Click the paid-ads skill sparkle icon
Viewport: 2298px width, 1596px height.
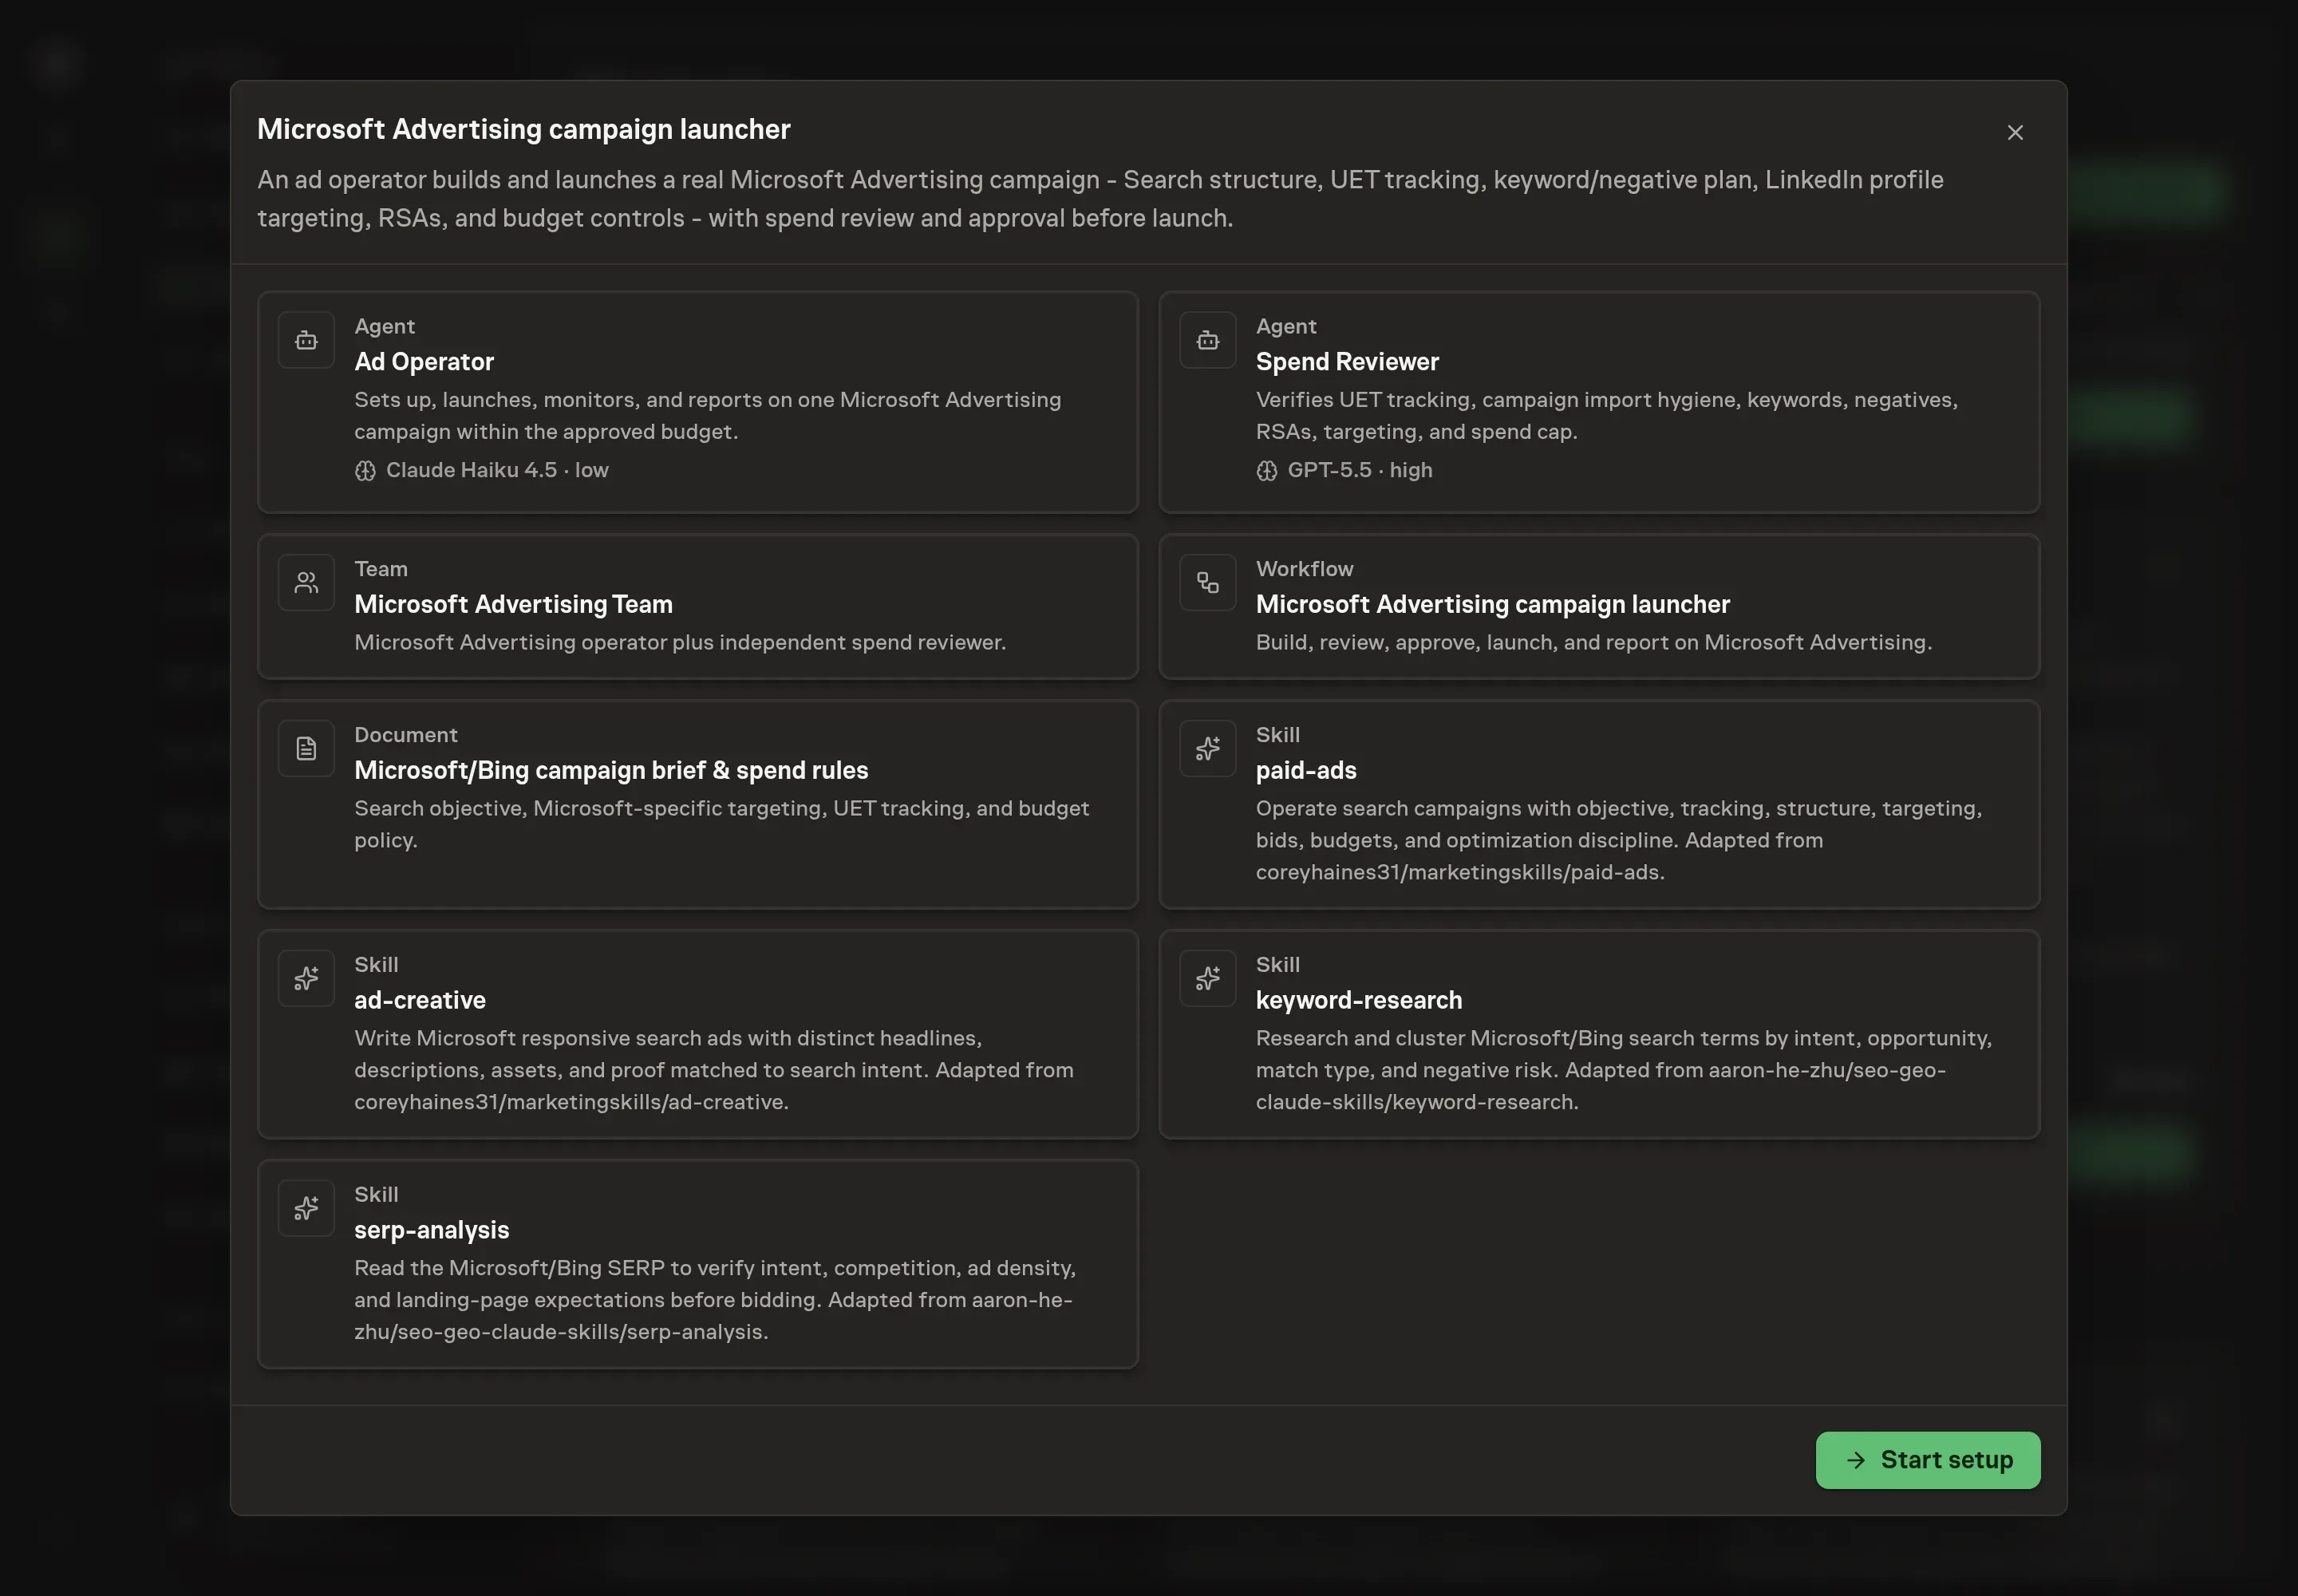1208,749
